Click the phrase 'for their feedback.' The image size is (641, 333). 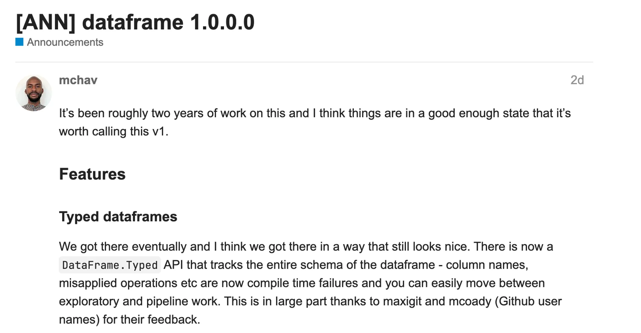(151, 319)
